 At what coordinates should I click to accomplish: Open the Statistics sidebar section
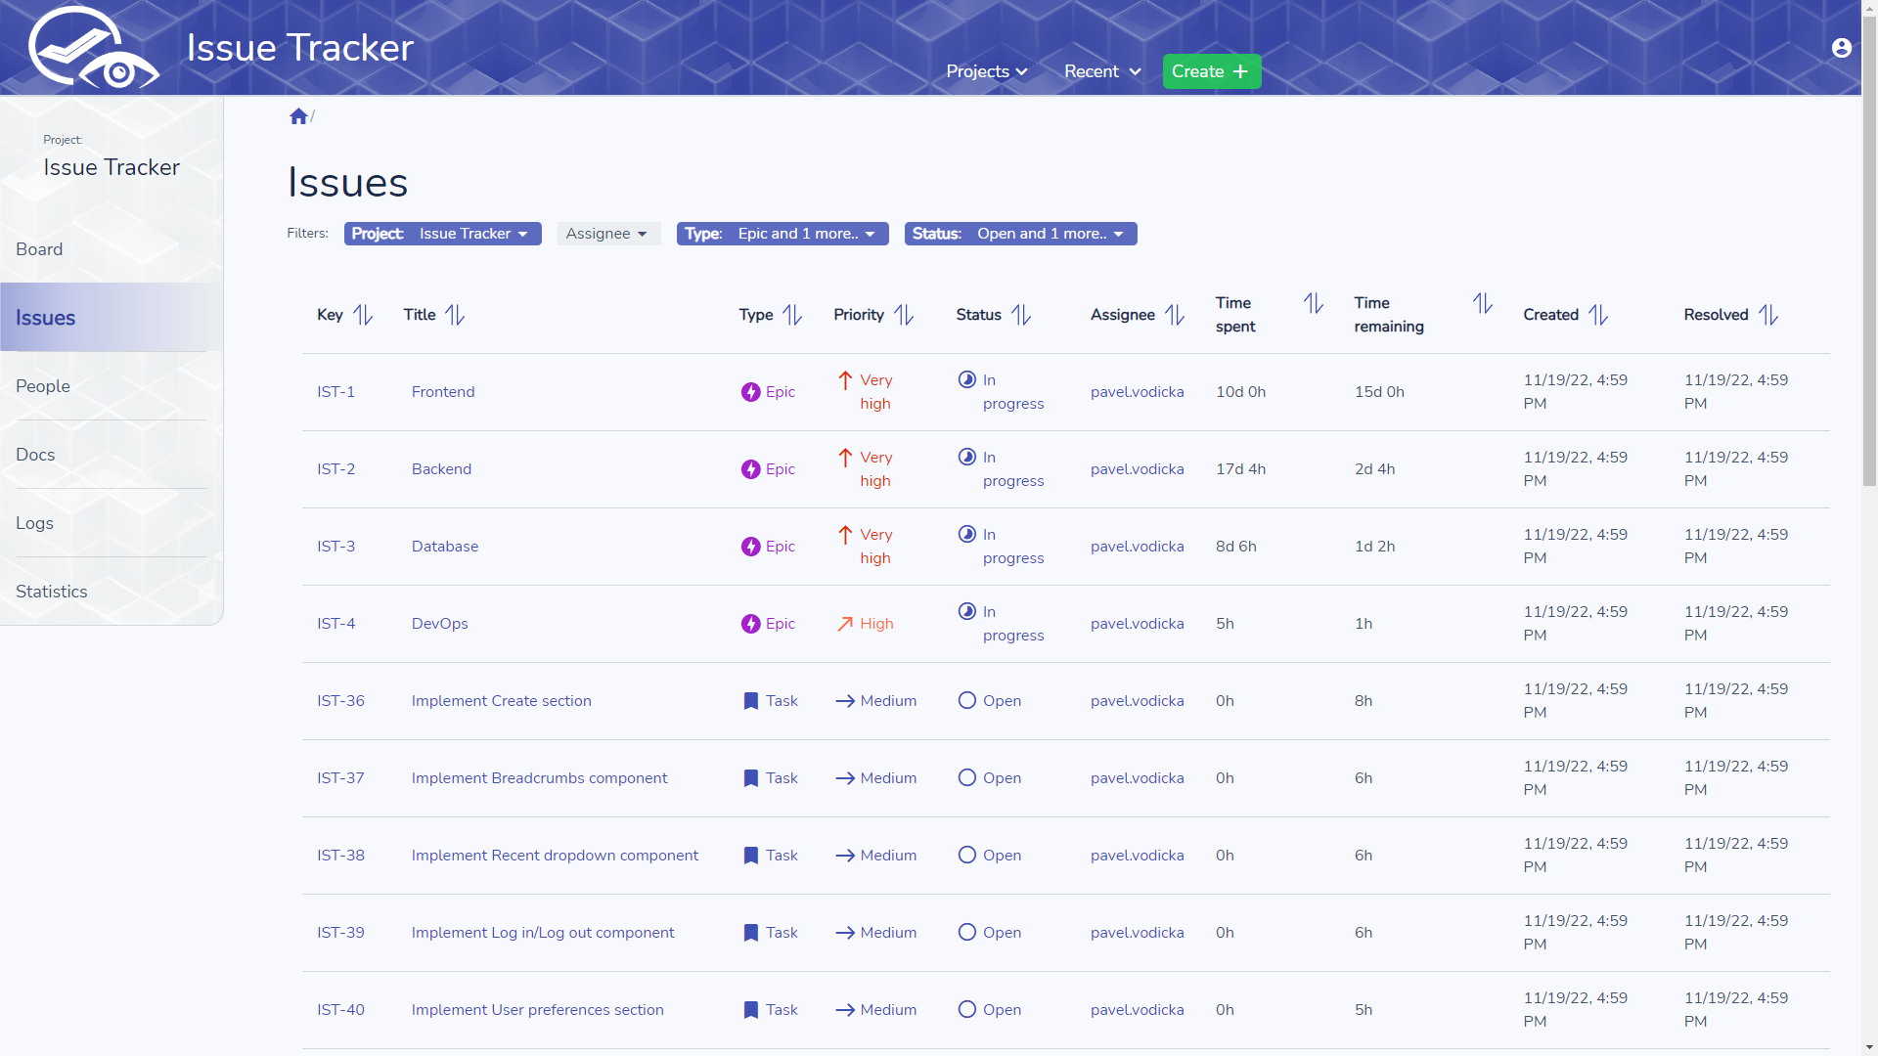[x=52, y=592]
